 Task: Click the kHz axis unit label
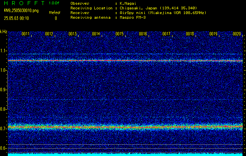[4, 32]
